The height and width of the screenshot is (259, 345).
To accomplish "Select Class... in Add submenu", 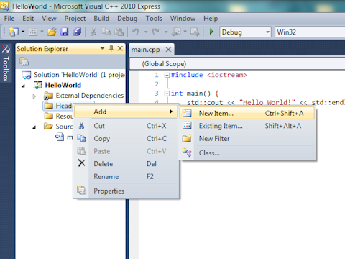I will coord(247,153).
